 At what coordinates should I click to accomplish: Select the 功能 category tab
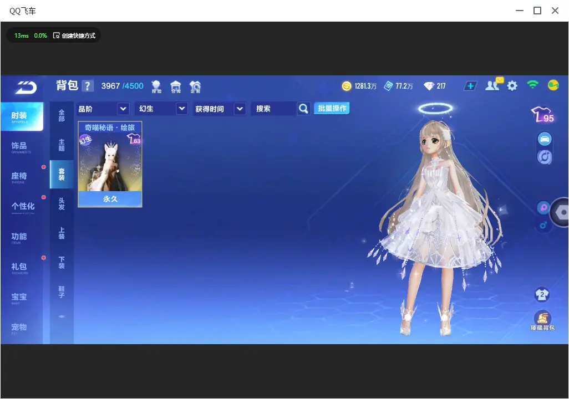[22, 237]
